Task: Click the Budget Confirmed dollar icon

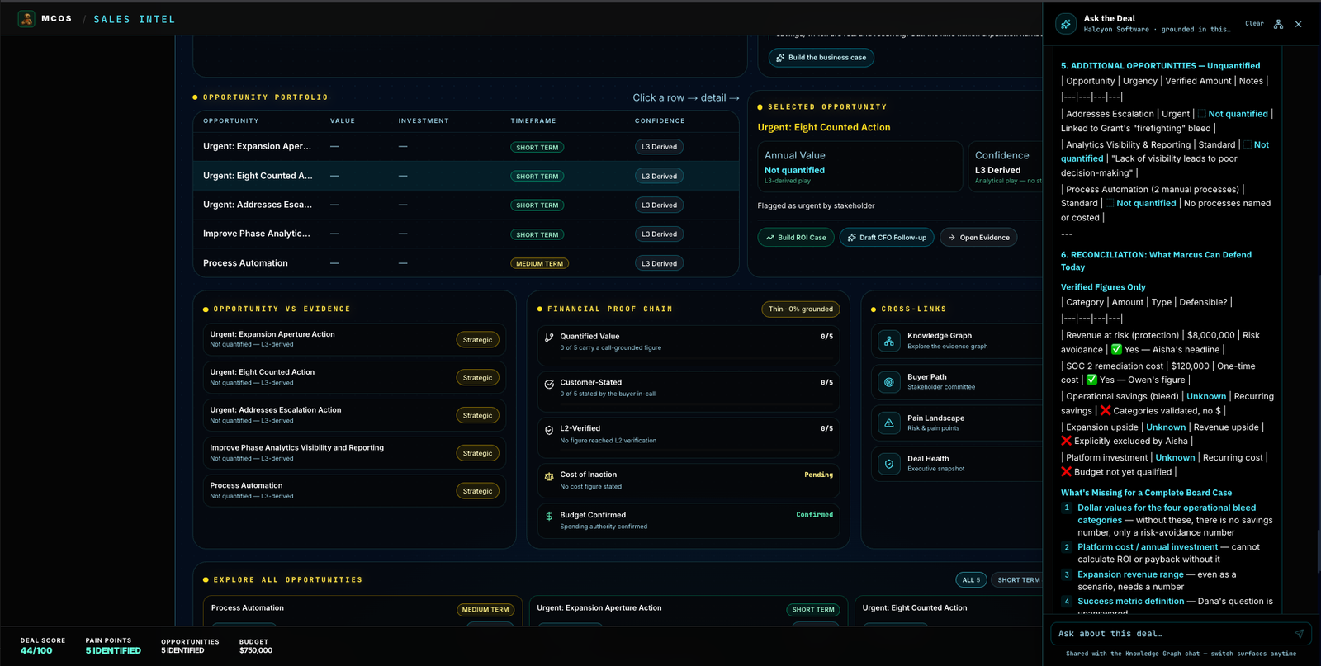Action: [x=549, y=517]
